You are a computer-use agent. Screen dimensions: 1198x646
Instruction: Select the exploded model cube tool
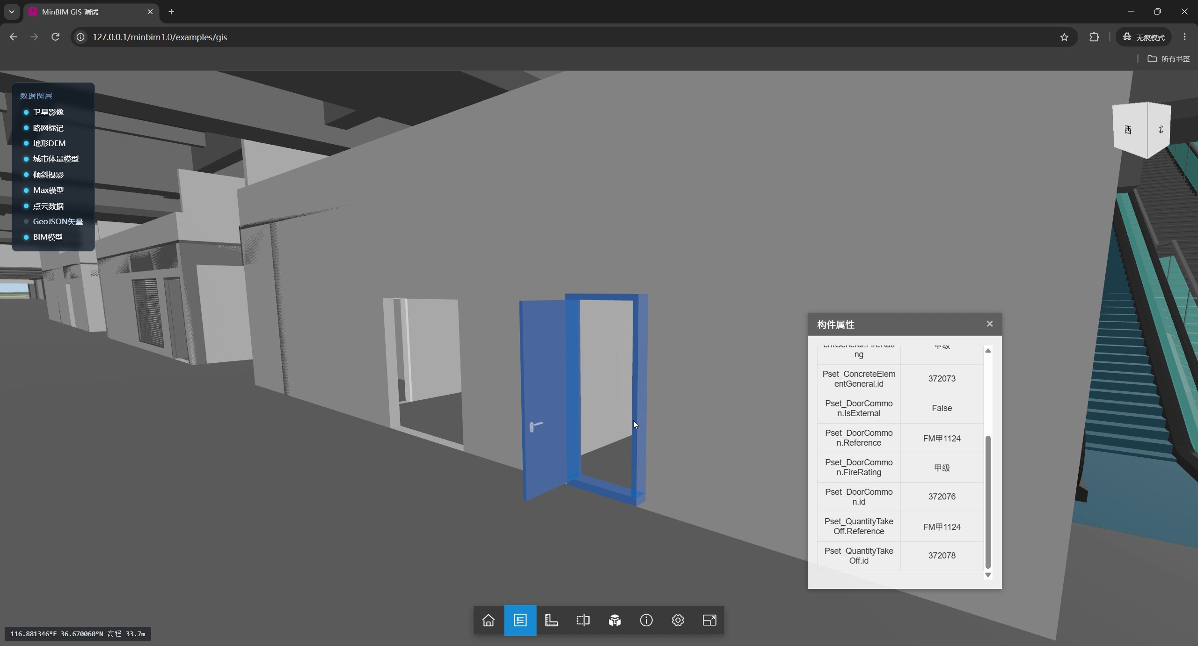614,620
